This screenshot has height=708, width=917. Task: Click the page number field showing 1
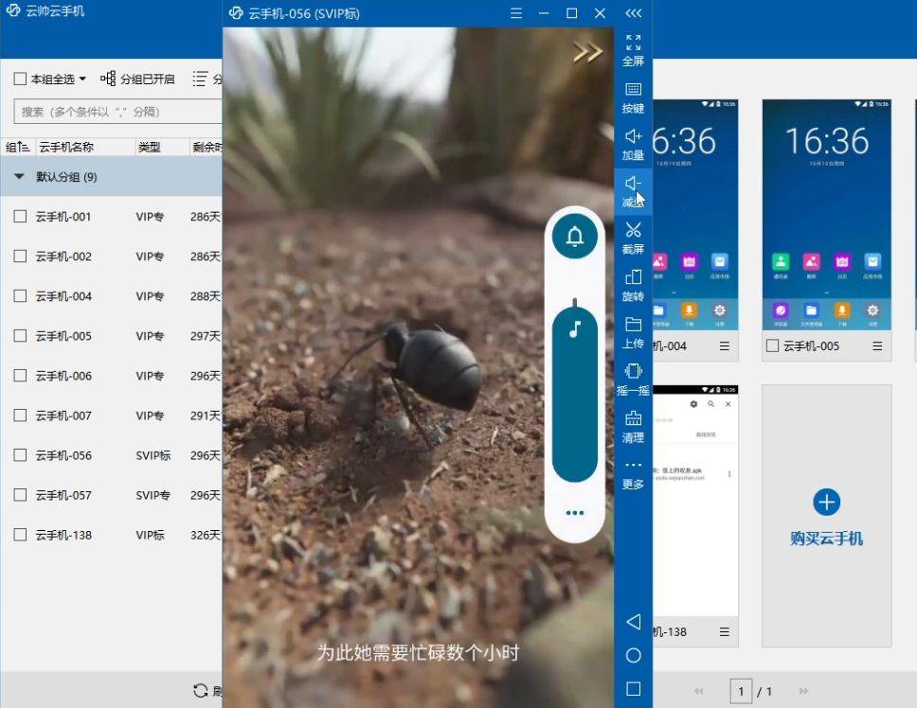tap(741, 692)
